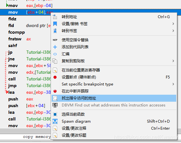This screenshot has height=143, width=181.
Task: Select 找出指令访问的地址 entry
Action: (114, 98)
